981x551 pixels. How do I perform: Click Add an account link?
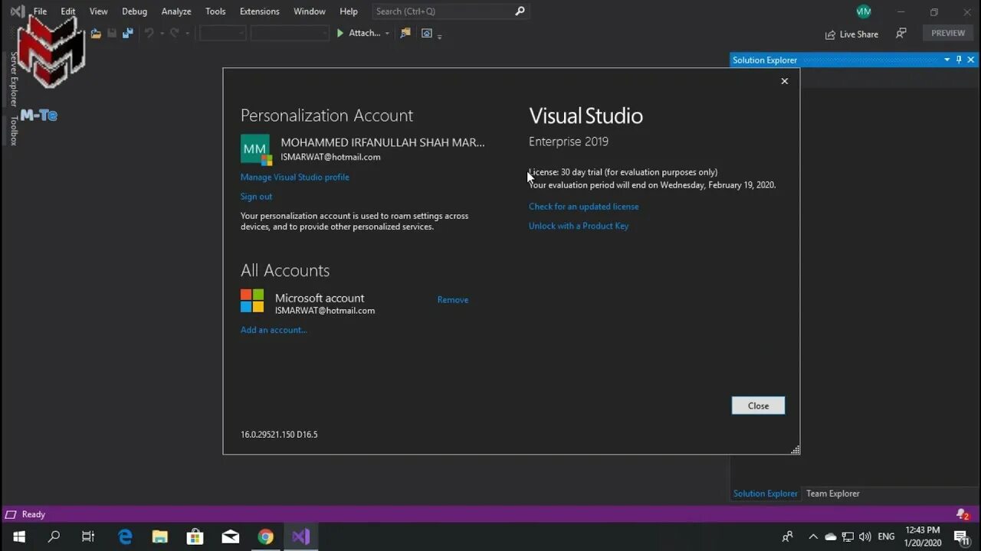click(274, 330)
